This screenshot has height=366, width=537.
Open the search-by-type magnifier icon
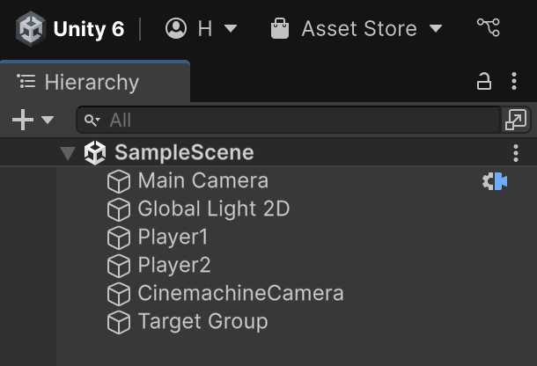92,121
